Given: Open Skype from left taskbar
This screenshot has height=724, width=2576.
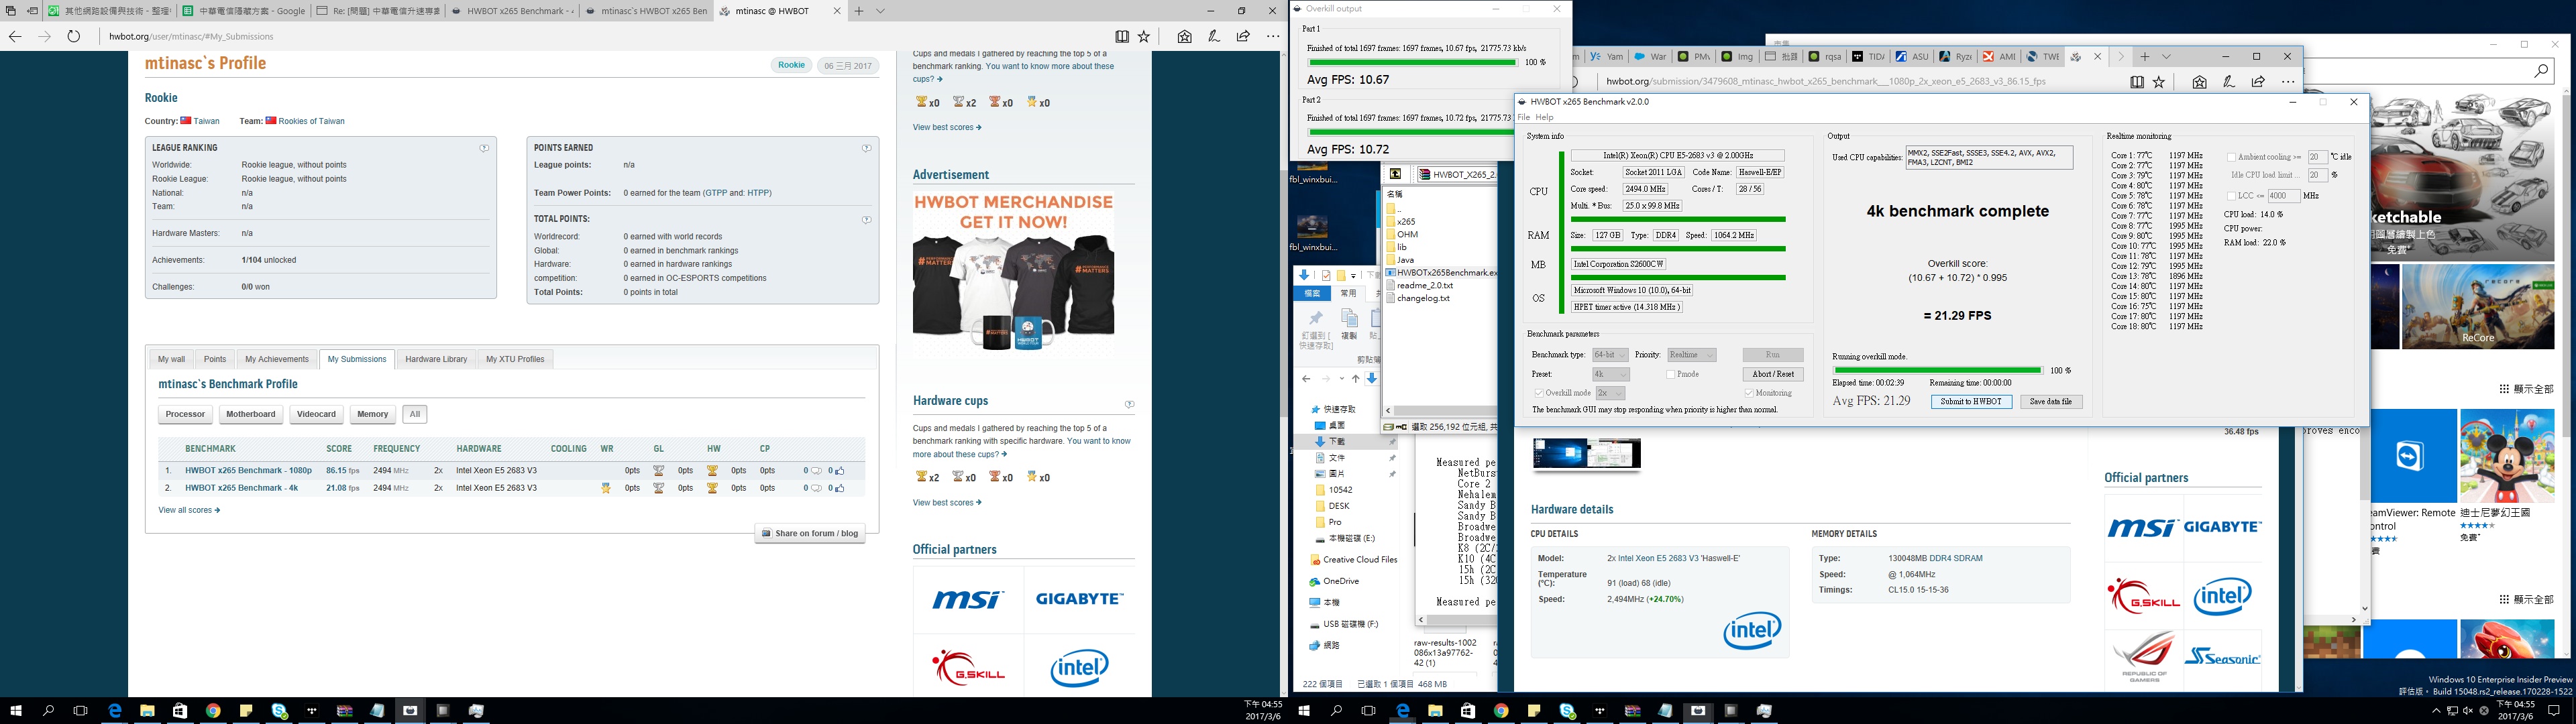Looking at the screenshot, I should (279, 711).
